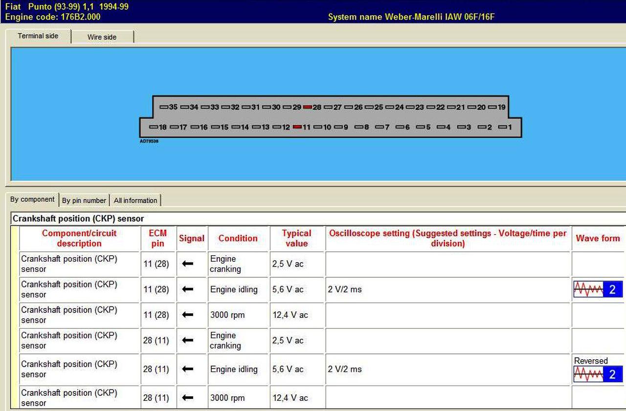Click 2 V/2 ms setting in 11 (28) row

pyautogui.click(x=345, y=289)
